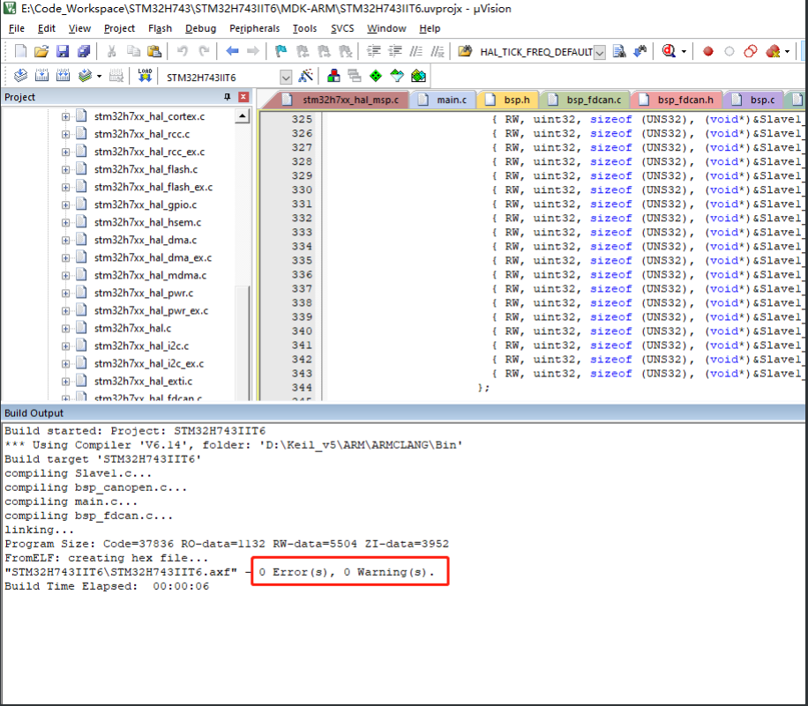
Task: Pin the Project panel
Action: [228, 97]
